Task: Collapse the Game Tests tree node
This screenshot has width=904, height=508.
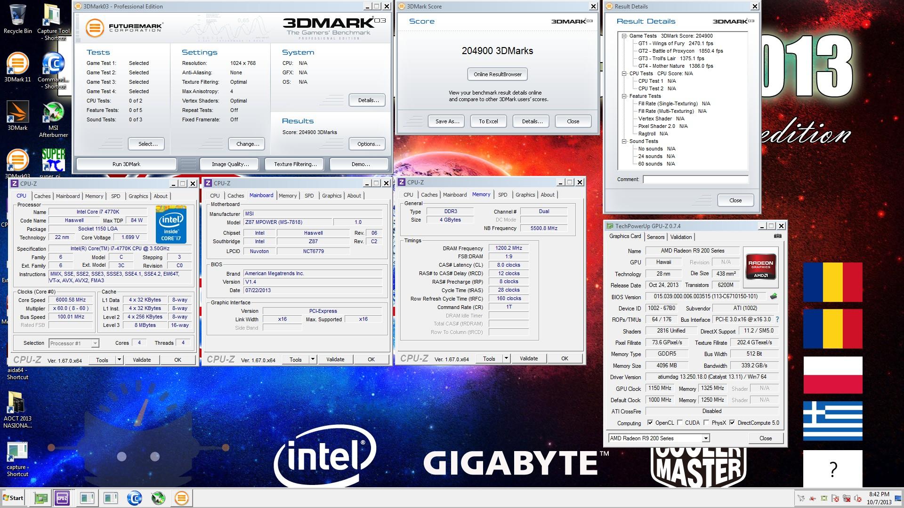Action: tap(624, 36)
